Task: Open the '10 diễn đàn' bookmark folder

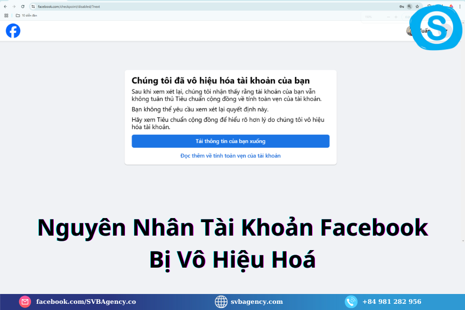Action: (26, 16)
